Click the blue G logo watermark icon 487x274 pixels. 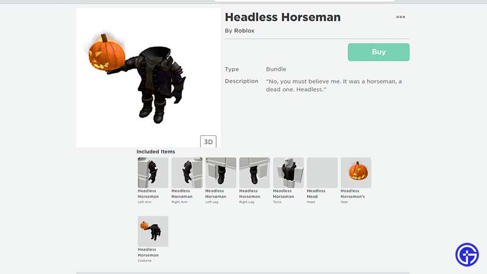click(x=467, y=255)
